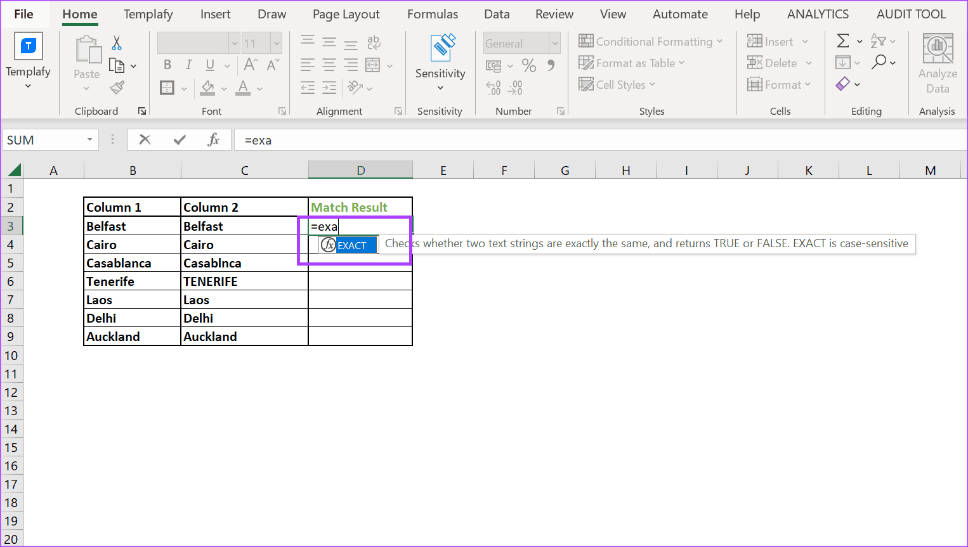
Task: Click Decrease Indent icon
Action: point(308,87)
